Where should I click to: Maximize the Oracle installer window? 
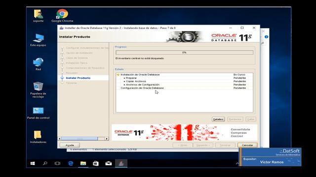pos(242,28)
